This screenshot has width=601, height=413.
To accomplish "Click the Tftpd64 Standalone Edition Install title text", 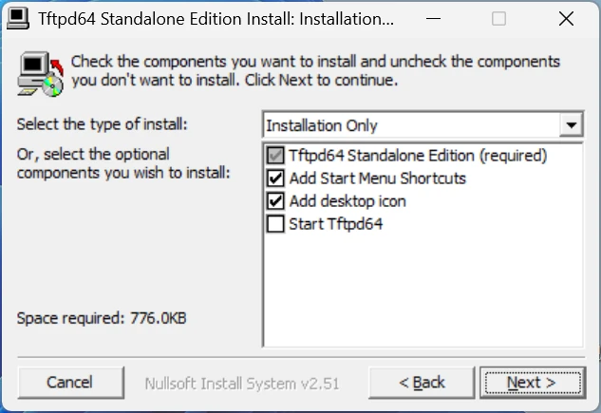I will pos(216,19).
